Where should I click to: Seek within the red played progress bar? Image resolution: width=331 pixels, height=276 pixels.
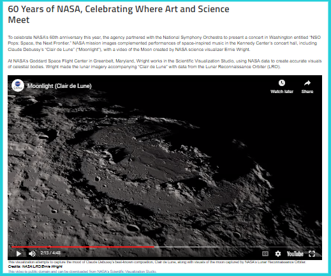[x=83, y=247]
